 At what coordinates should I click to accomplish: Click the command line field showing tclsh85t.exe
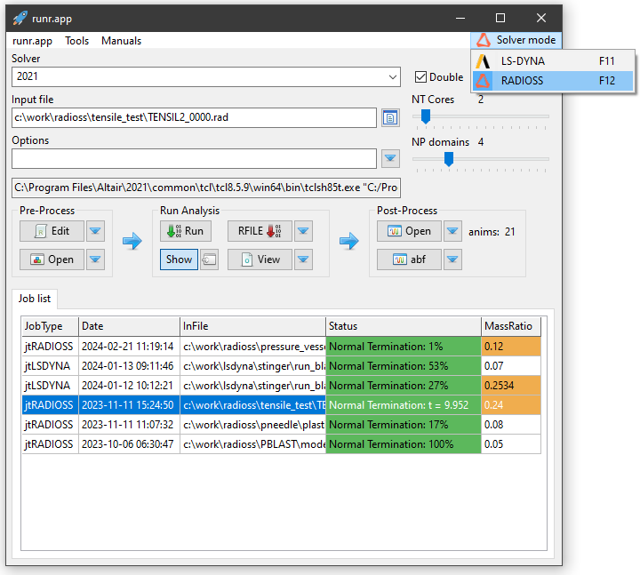click(206, 188)
